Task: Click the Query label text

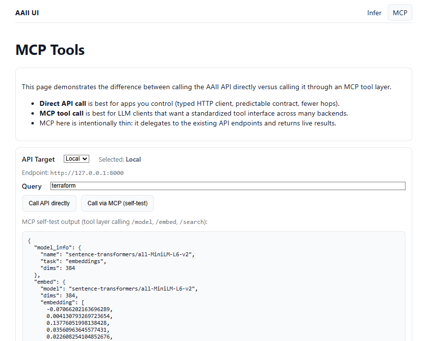Action: tap(32, 186)
